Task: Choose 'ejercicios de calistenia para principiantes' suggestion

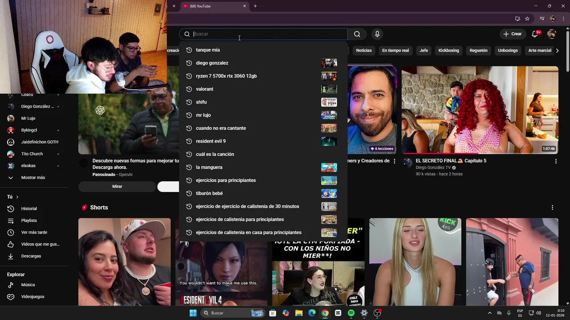Action: [263, 220]
